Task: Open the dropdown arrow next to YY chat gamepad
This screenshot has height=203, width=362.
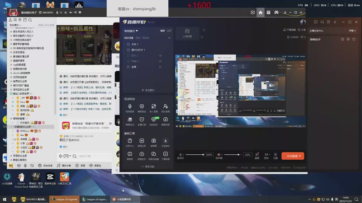Action: pyautogui.click(x=70, y=156)
